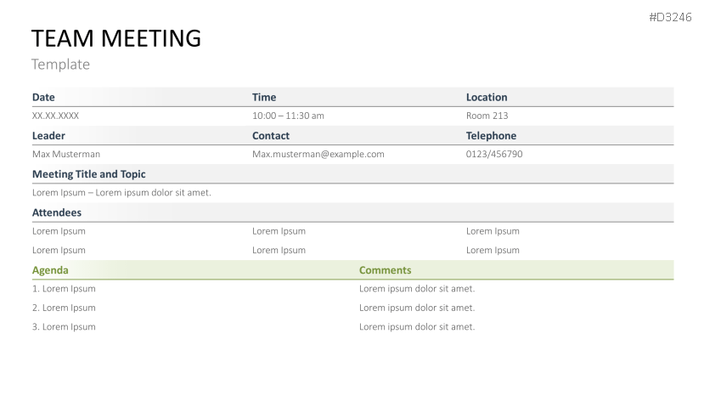Select the Room 213 location value

click(x=487, y=116)
